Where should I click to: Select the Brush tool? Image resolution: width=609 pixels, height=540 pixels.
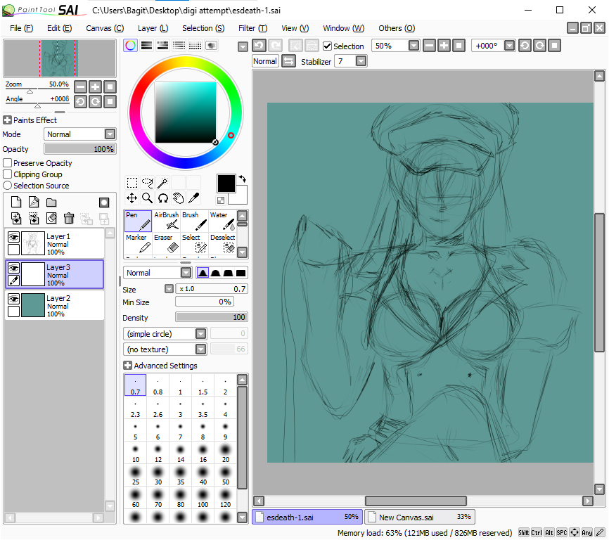click(194, 221)
